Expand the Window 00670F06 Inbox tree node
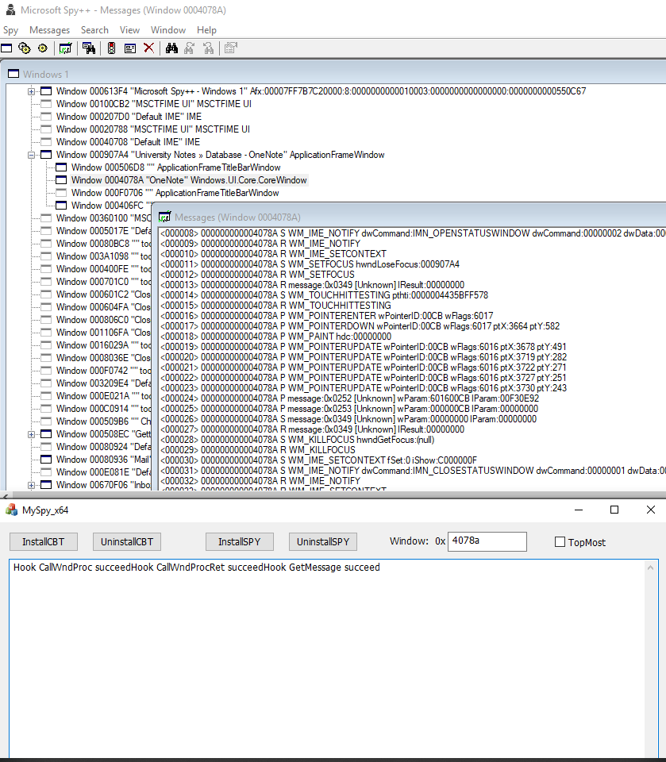Screen dimensions: 666x762 coord(31,485)
